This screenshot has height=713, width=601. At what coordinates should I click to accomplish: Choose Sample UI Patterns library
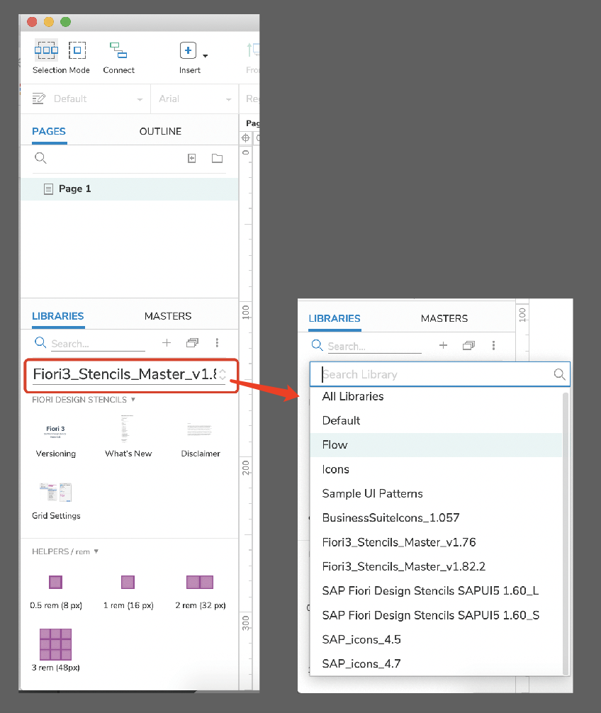pos(436,493)
